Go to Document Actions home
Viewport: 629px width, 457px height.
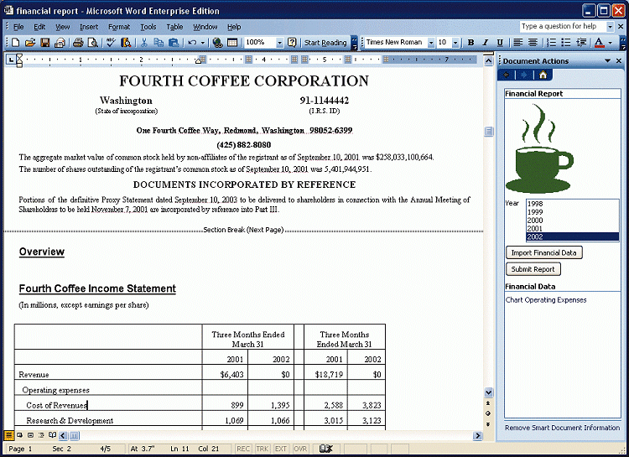pos(543,75)
